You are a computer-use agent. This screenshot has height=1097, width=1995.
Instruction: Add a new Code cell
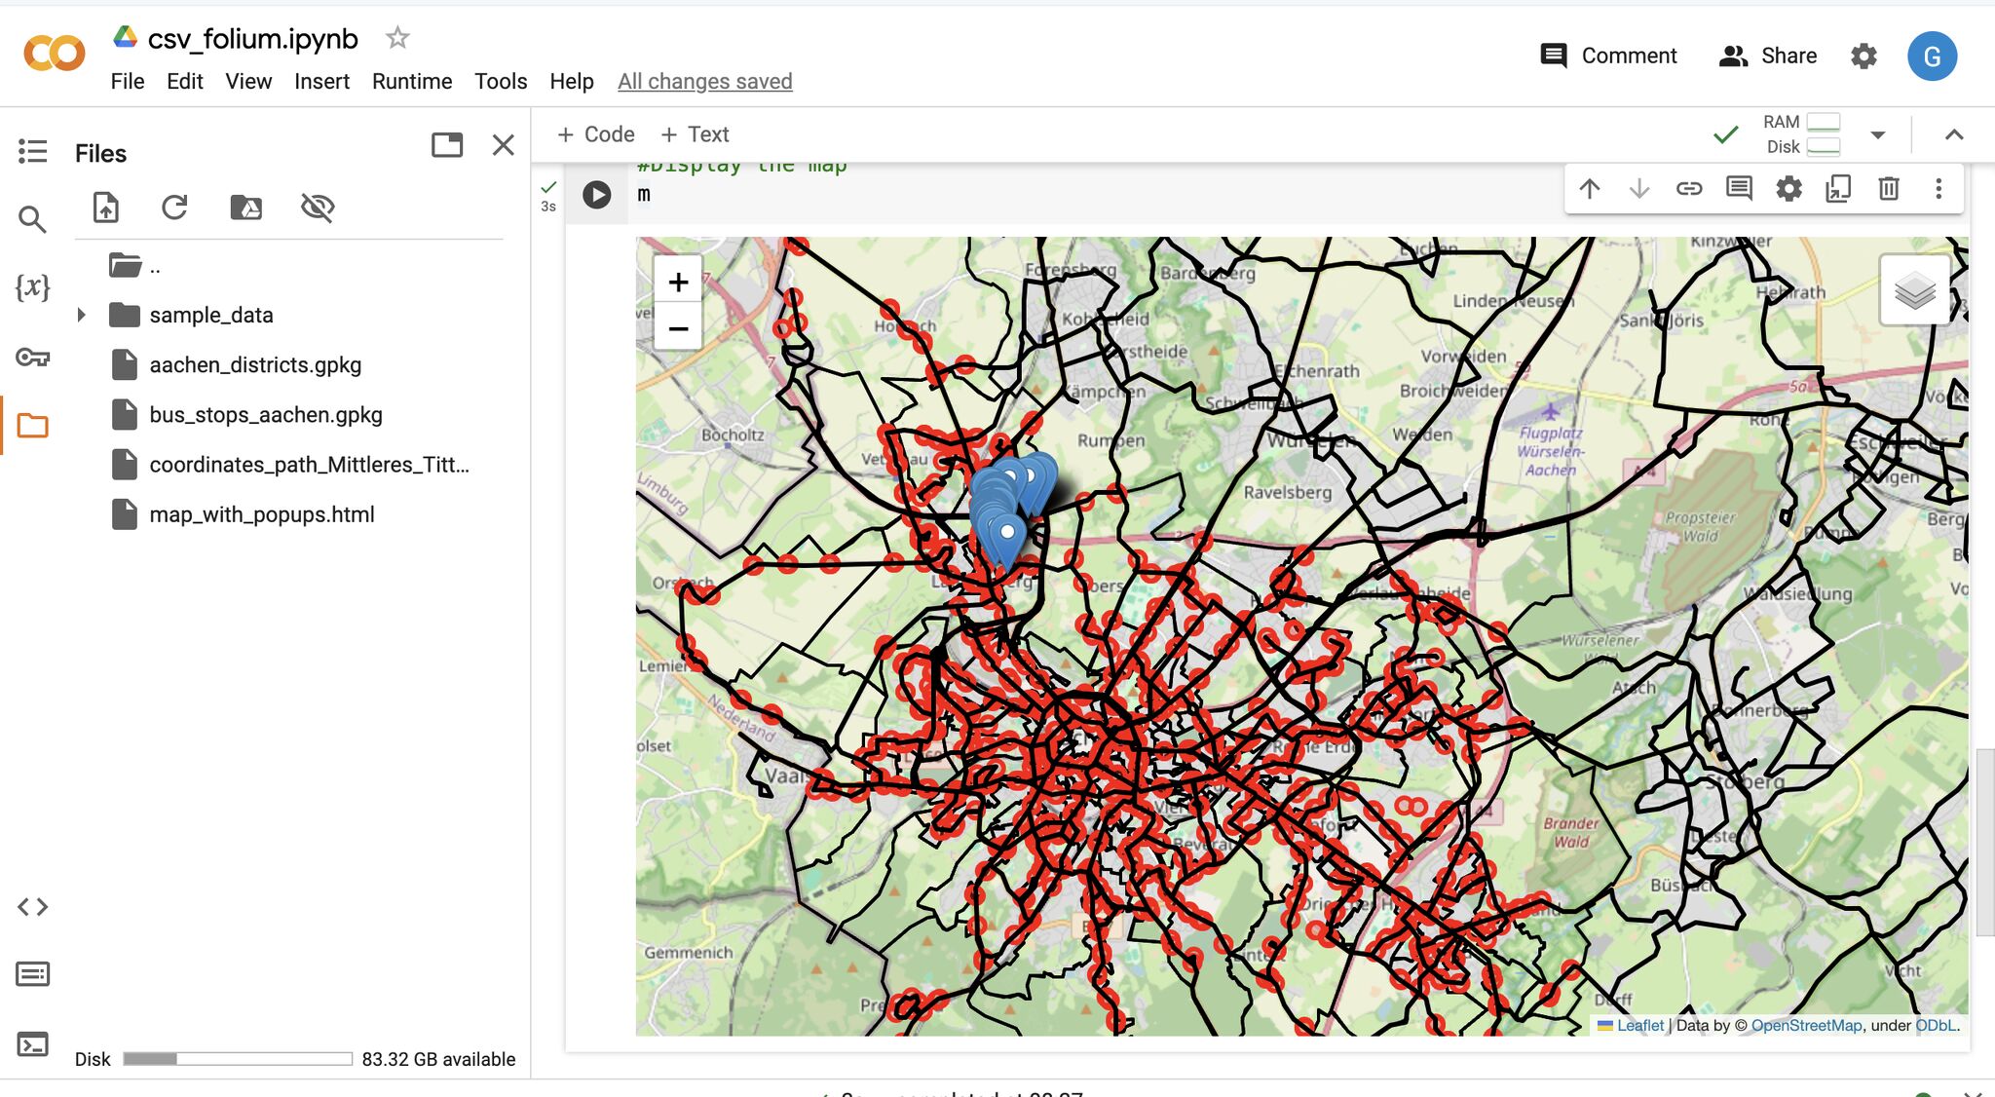pyautogui.click(x=595, y=134)
